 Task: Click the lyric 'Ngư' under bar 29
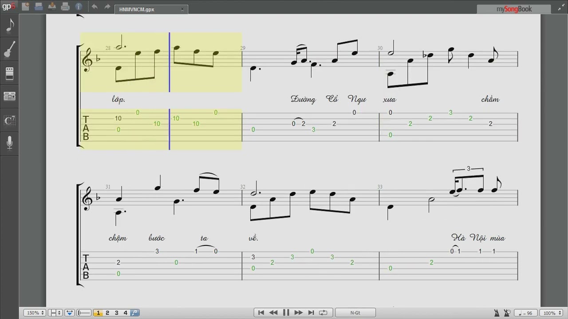tap(357, 99)
